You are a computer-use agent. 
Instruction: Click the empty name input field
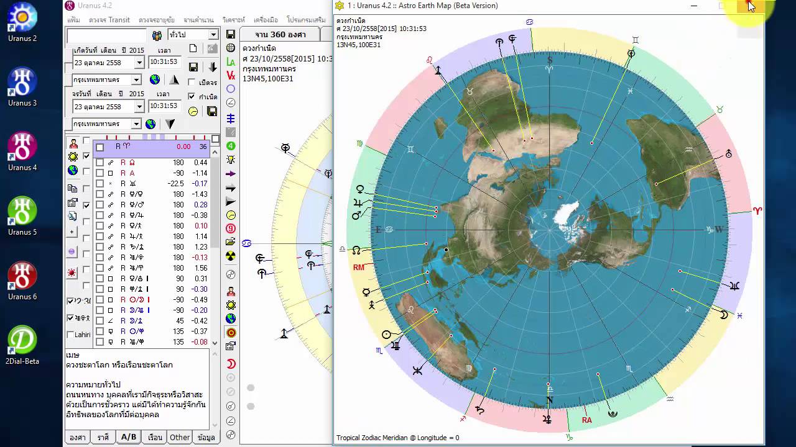[107, 36]
